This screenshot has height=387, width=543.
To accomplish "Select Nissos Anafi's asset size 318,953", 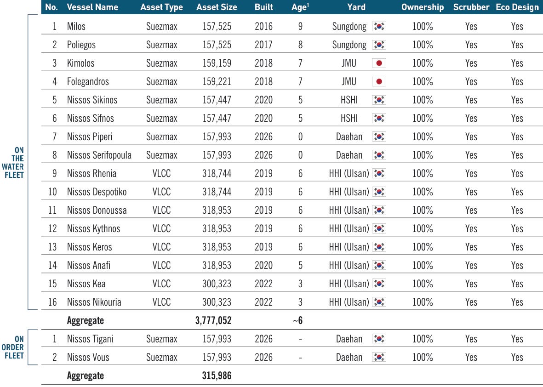I will pos(217,265).
